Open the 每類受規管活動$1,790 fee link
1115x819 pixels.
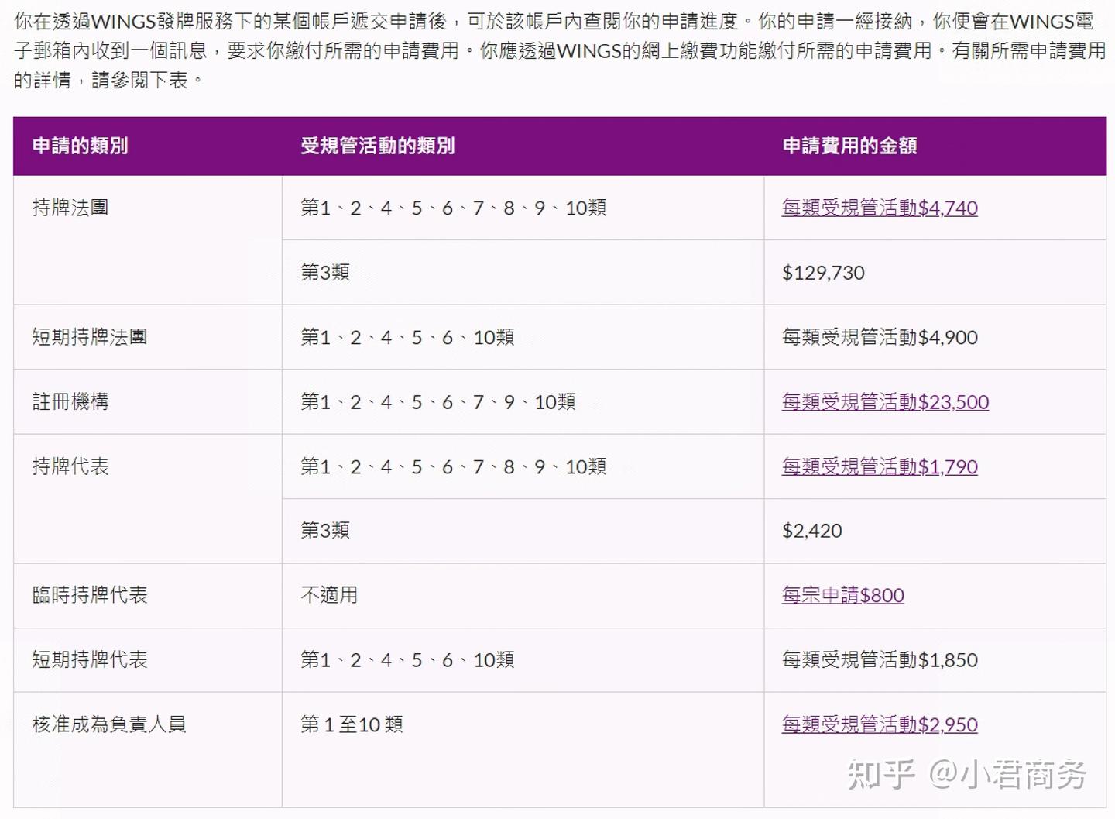(x=879, y=466)
